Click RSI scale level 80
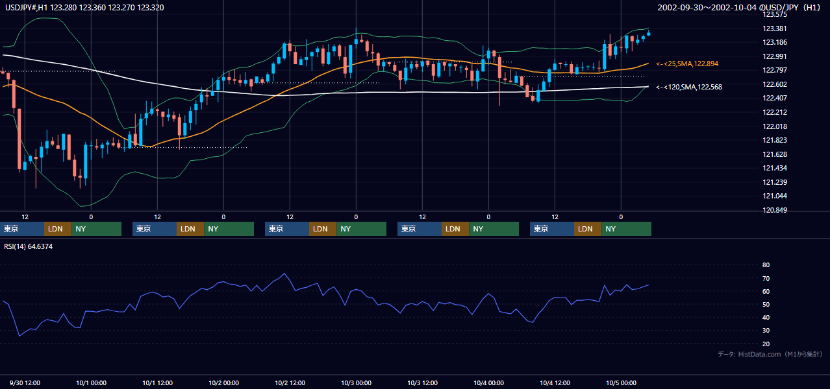830x389 pixels. (x=766, y=265)
